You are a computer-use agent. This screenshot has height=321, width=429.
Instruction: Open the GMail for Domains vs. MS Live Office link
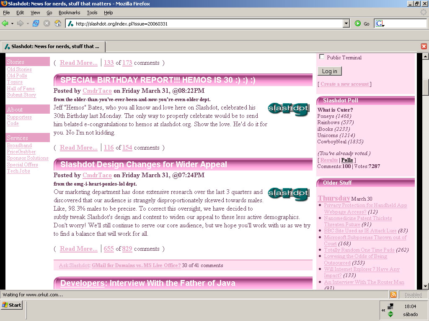(x=136, y=265)
